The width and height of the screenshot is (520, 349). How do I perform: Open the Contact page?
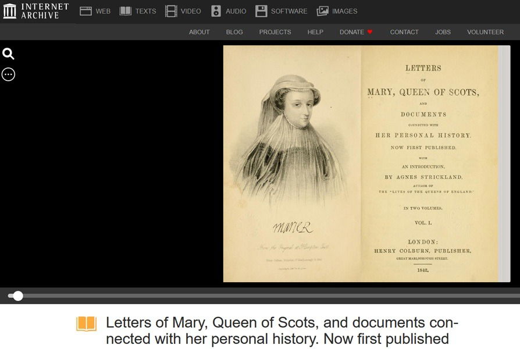tap(404, 32)
